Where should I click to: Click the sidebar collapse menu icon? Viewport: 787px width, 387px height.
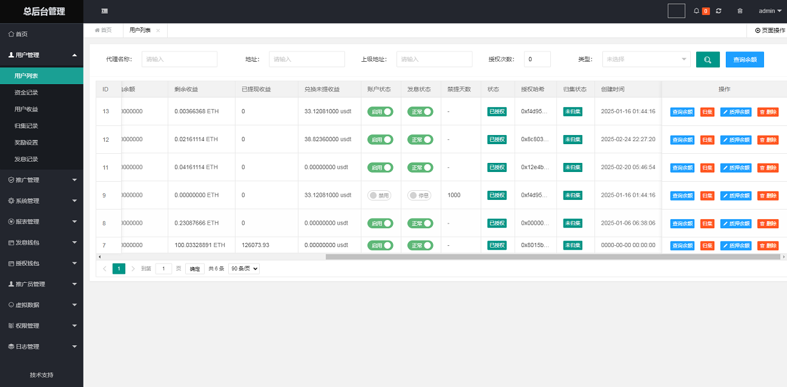(x=105, y=11)
